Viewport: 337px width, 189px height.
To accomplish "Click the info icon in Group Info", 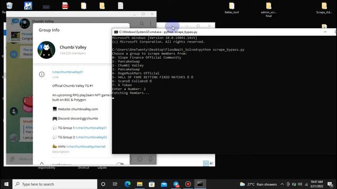I will point(42,75).
